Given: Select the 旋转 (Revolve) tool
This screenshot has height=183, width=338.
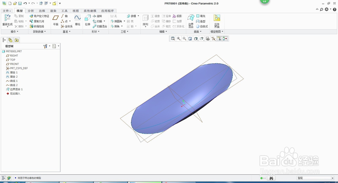Looking at the screenshot, I should pyautogui.click(x=97, y=16).
